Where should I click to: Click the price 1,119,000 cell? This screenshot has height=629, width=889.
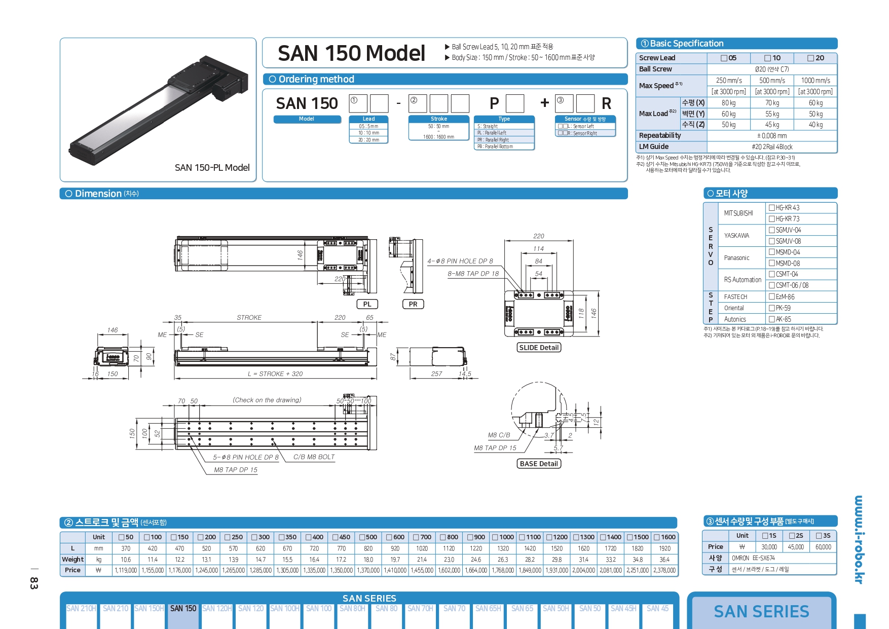(126, 570)
